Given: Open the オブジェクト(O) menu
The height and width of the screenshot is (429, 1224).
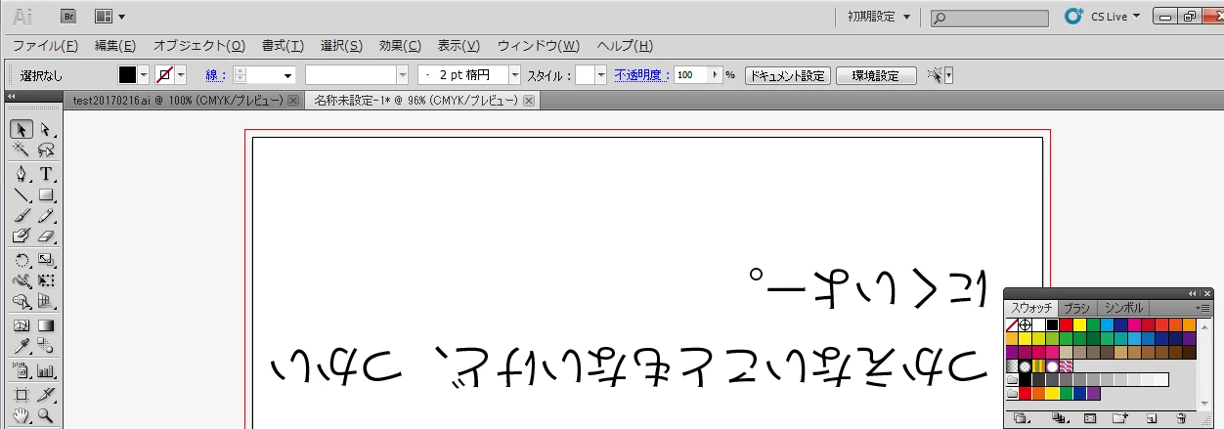Looking at the screenshot, I should pos(198,46).
